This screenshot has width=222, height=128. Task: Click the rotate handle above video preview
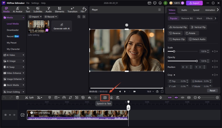[127, 25]
